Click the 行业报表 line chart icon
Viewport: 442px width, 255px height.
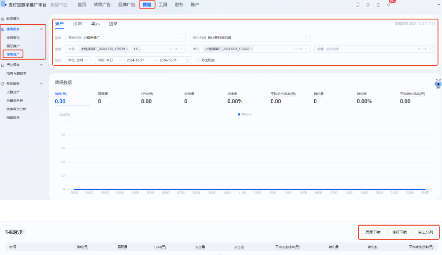(x=3, y=65)
